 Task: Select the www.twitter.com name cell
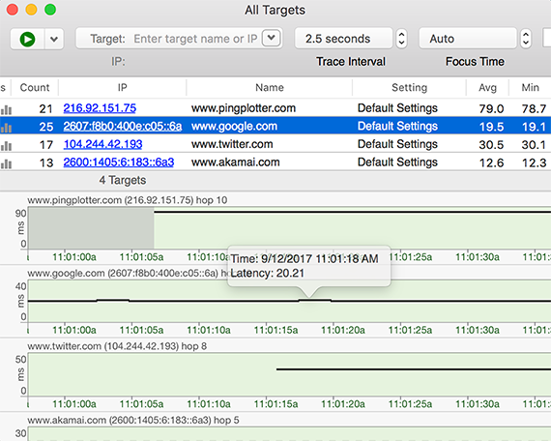232,144
